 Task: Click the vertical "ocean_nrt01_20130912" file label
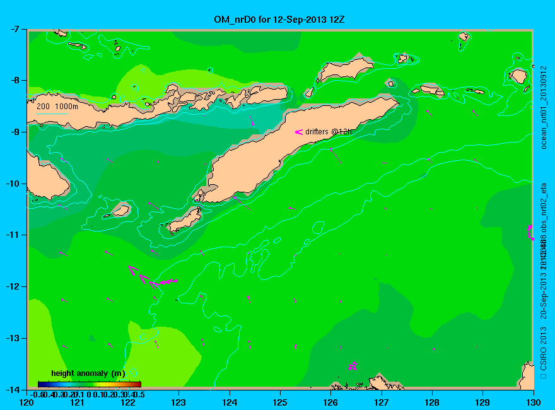(x=544, y=107)
